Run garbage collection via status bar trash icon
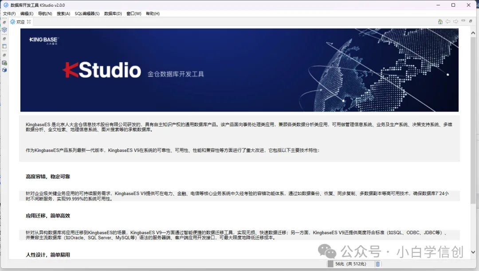This screenshot has height=271, width=479. click(x=378, y=263)
